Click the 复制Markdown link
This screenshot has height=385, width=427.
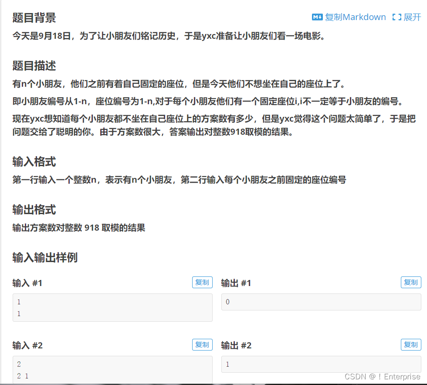click(355, 17)
